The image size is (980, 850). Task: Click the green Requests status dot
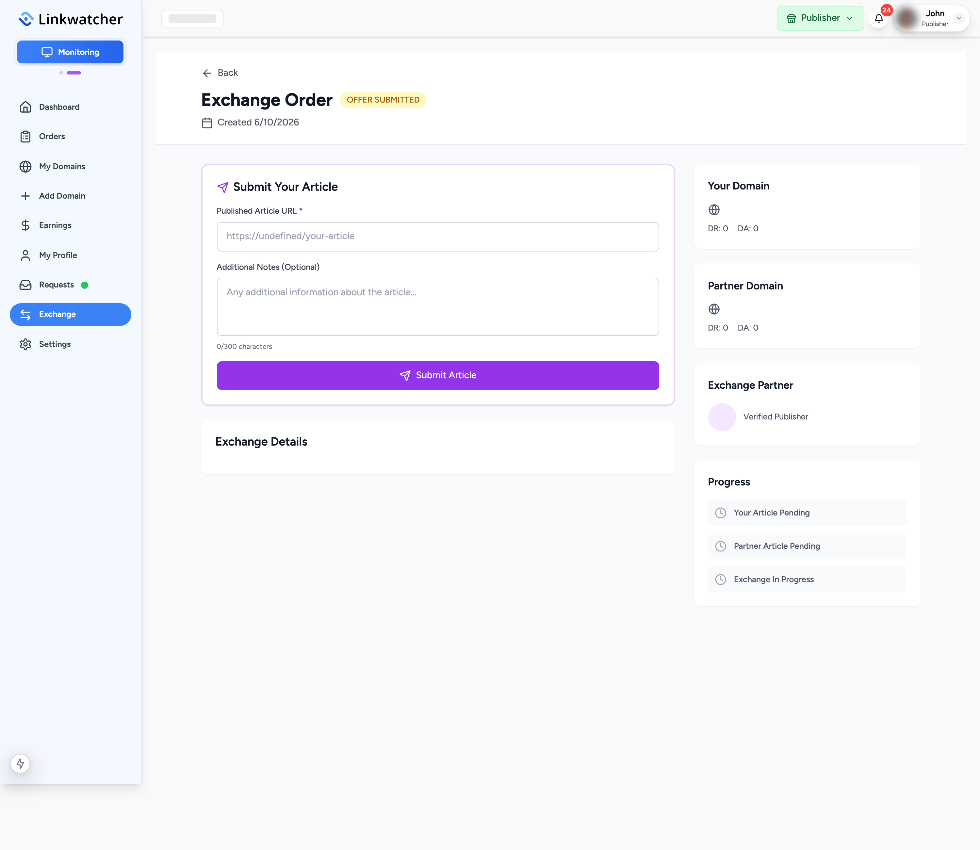pos(84,285)
